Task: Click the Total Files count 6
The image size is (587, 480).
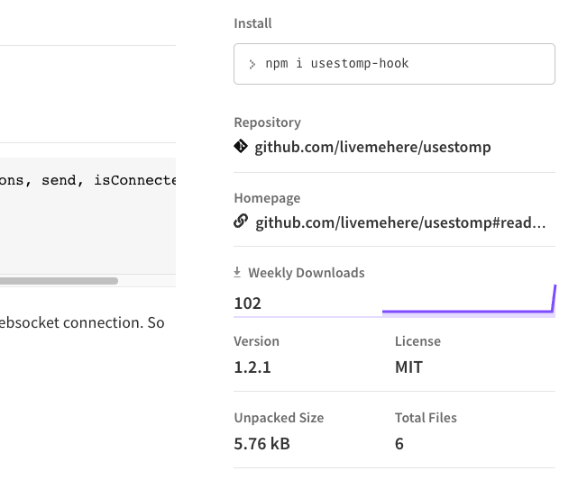Action: click(399, 444)
